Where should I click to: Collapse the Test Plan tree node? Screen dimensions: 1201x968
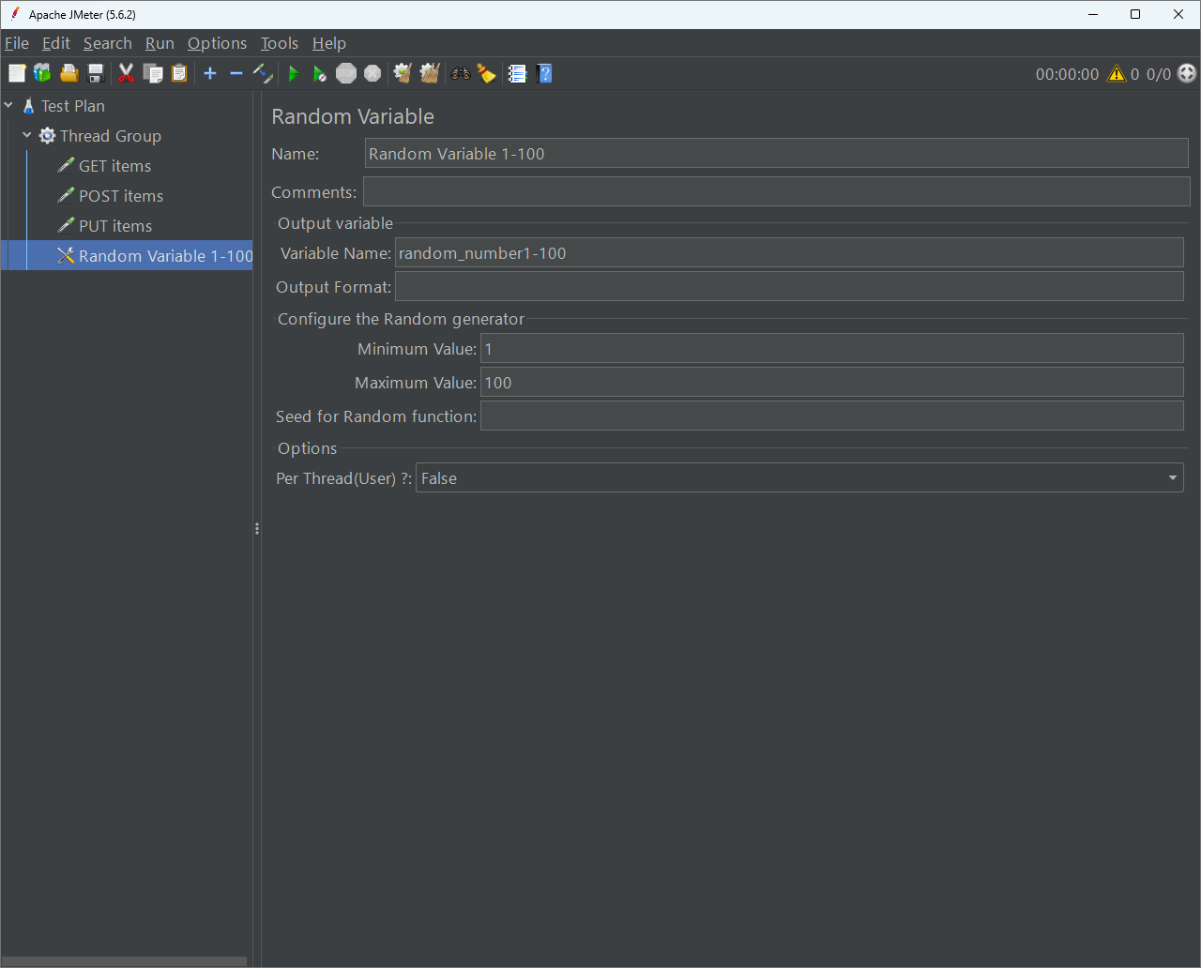(9, 106)
